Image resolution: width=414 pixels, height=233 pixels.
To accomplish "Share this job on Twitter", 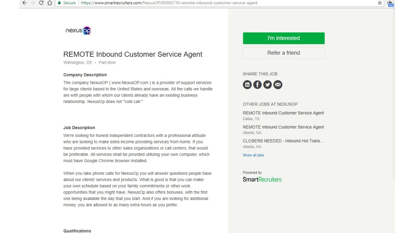I will tap(267, 85).
